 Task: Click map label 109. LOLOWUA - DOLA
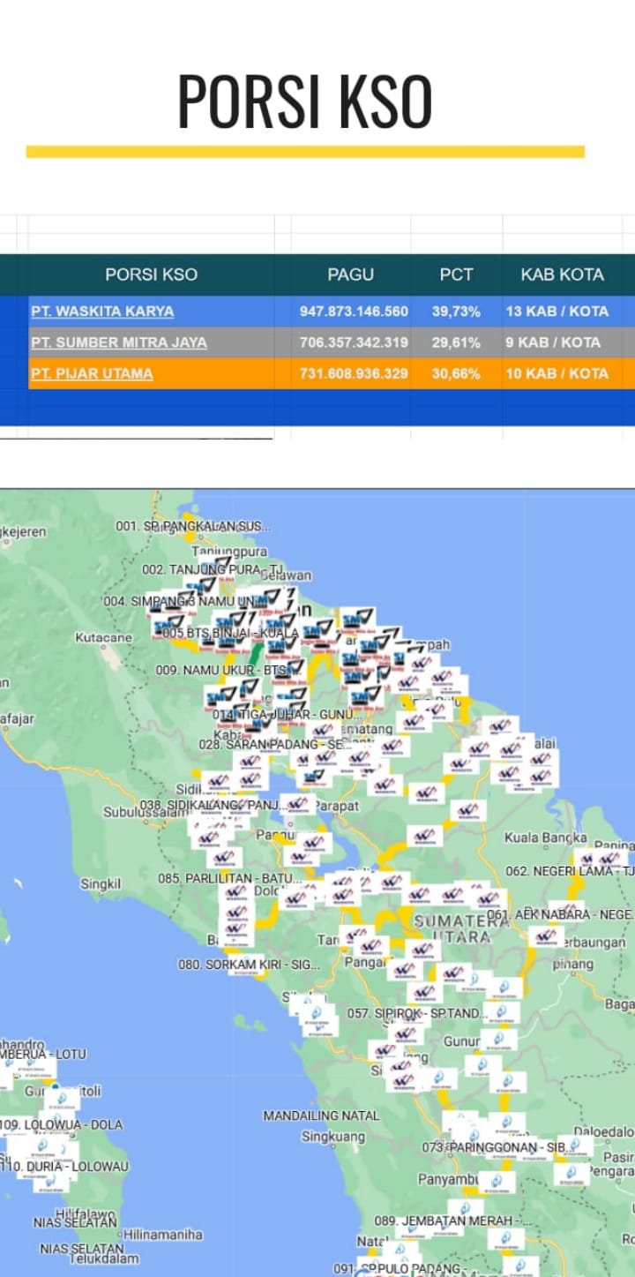pyautogui.click(x=61, y=1124)
